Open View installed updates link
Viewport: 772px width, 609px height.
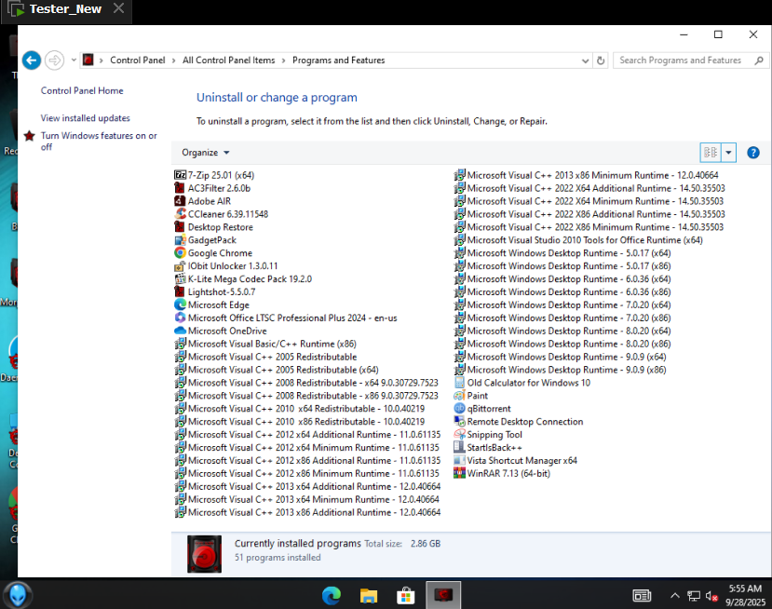(x=85, y=118)
